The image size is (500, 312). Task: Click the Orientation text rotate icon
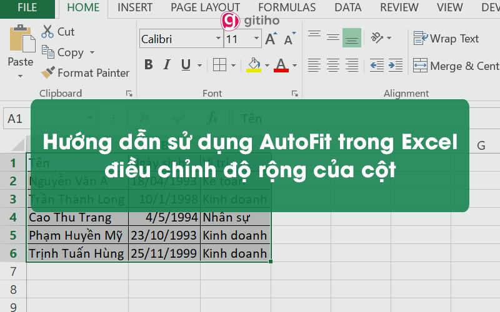click(377, 37)
